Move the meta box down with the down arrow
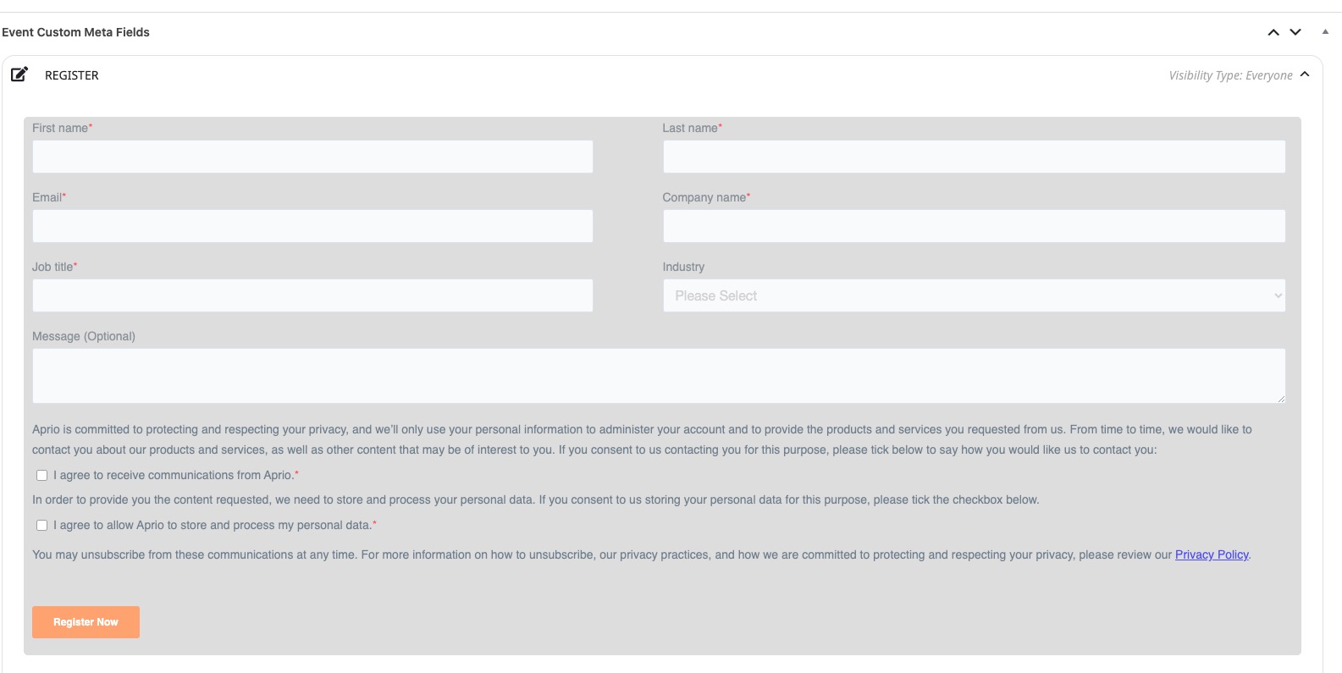The width and height of the screenshot is (1342, 673). pos(1295,32)
